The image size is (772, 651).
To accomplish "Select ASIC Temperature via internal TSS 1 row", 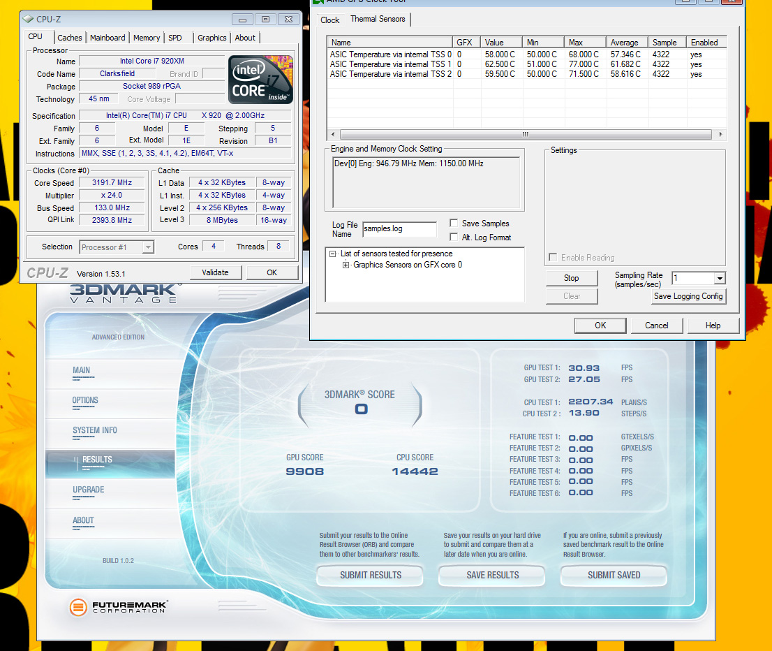I will 527,64.
